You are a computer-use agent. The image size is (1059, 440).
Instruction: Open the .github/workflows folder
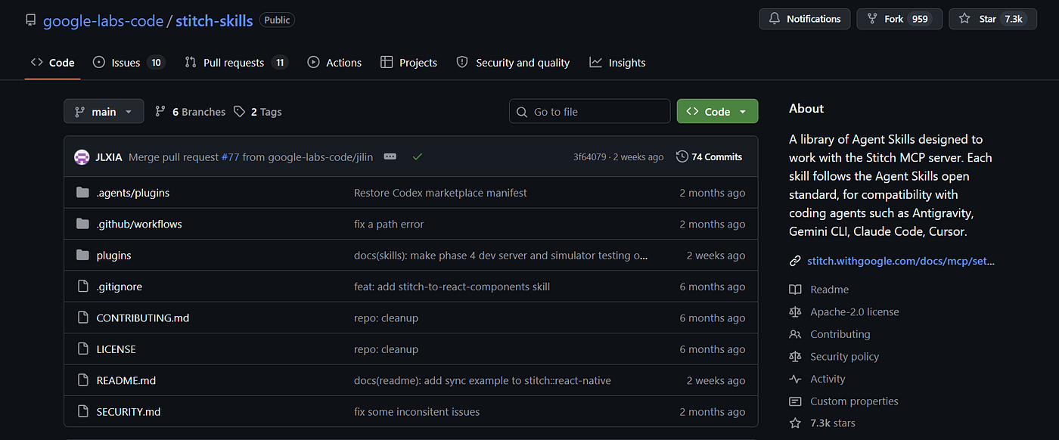click(139, 225)
